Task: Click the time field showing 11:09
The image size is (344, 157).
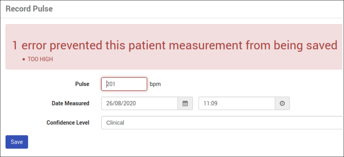Action: tap(237, 103)
